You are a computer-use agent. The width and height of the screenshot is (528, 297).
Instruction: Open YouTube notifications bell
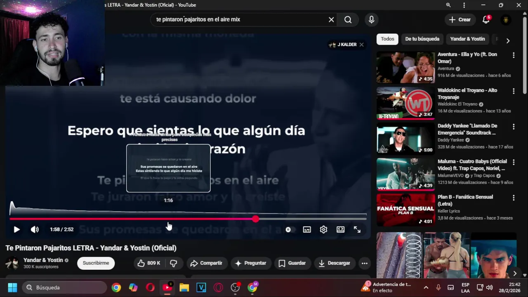[x=486, y=19]
